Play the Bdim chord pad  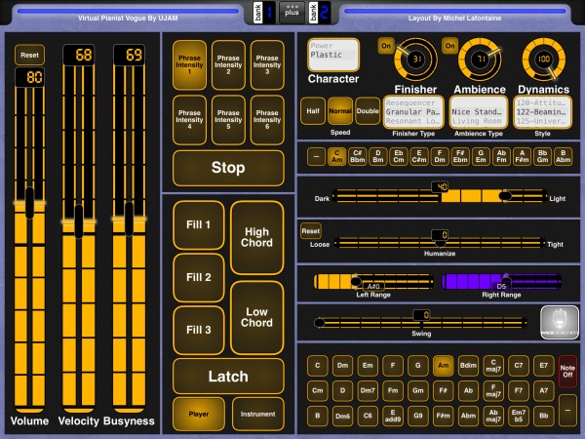tap(468, 366)
